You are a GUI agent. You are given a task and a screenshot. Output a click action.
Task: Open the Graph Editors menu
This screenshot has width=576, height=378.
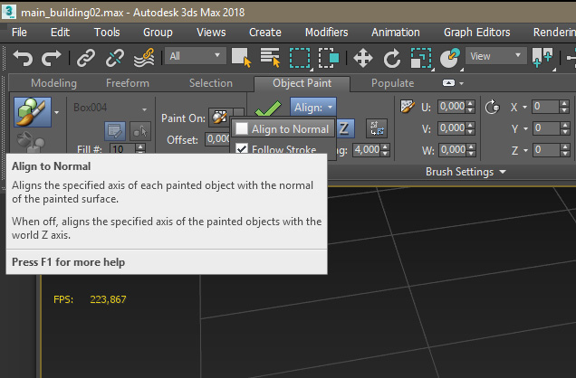coord(476,33)
